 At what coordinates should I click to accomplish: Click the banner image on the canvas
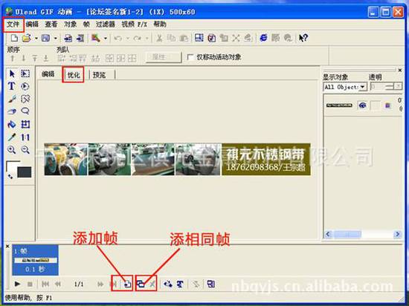pos(177,160)
